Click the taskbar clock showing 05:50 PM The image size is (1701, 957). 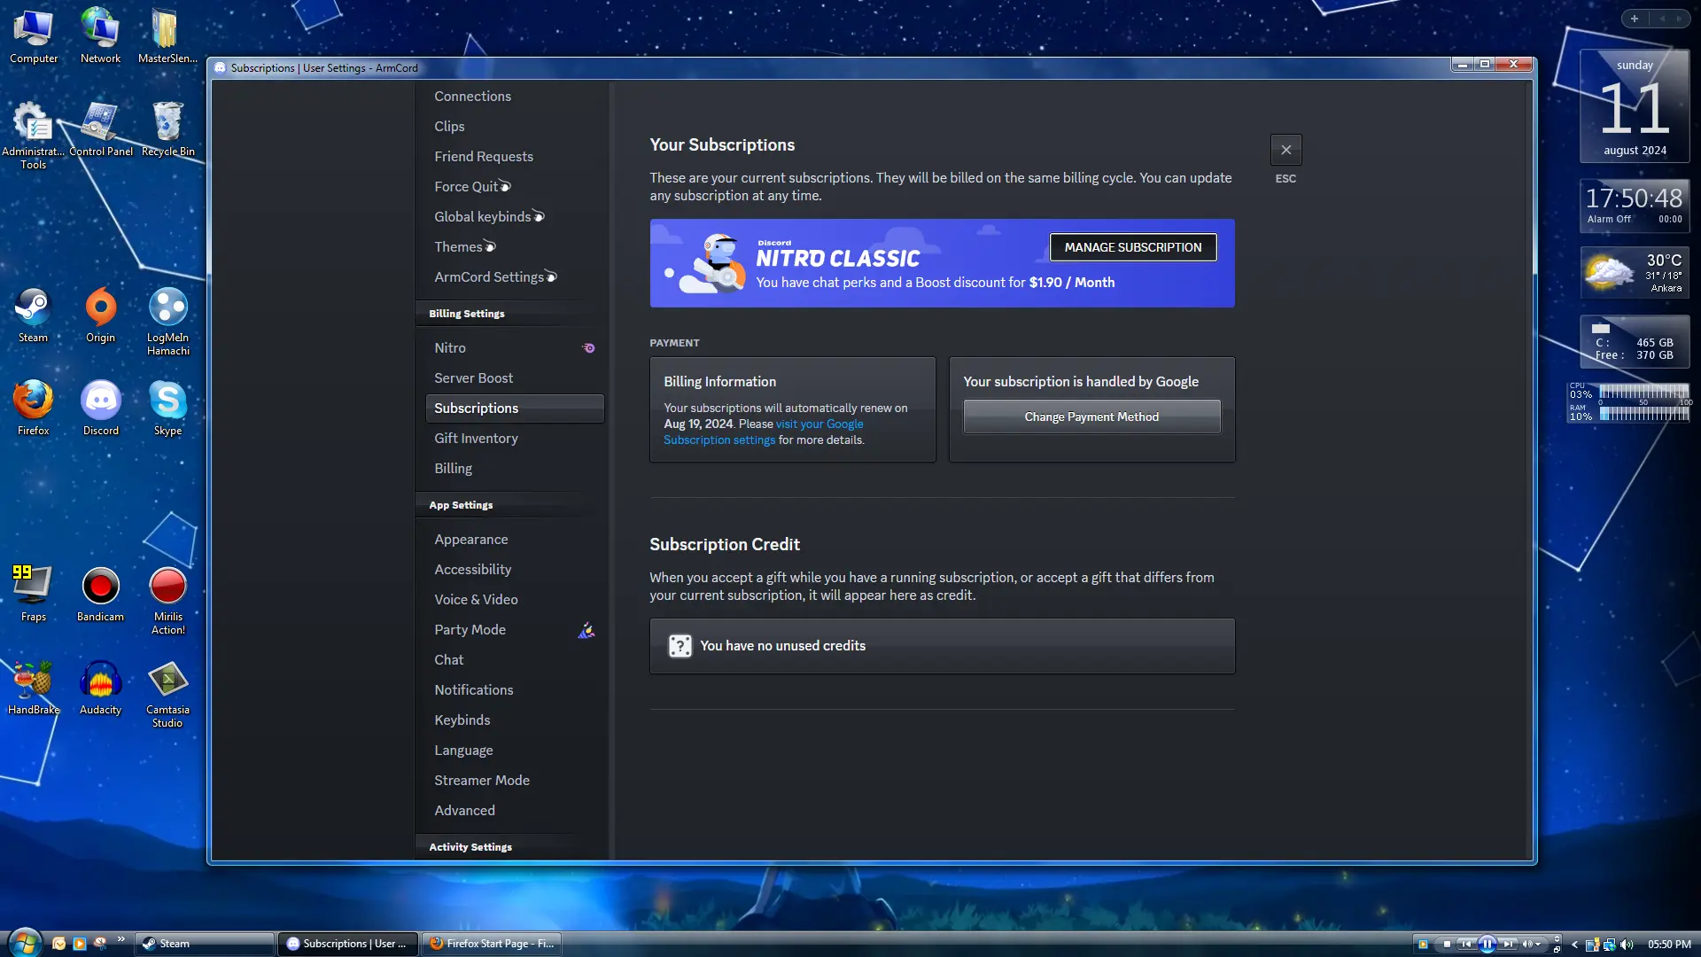(x=1669, y=945)
